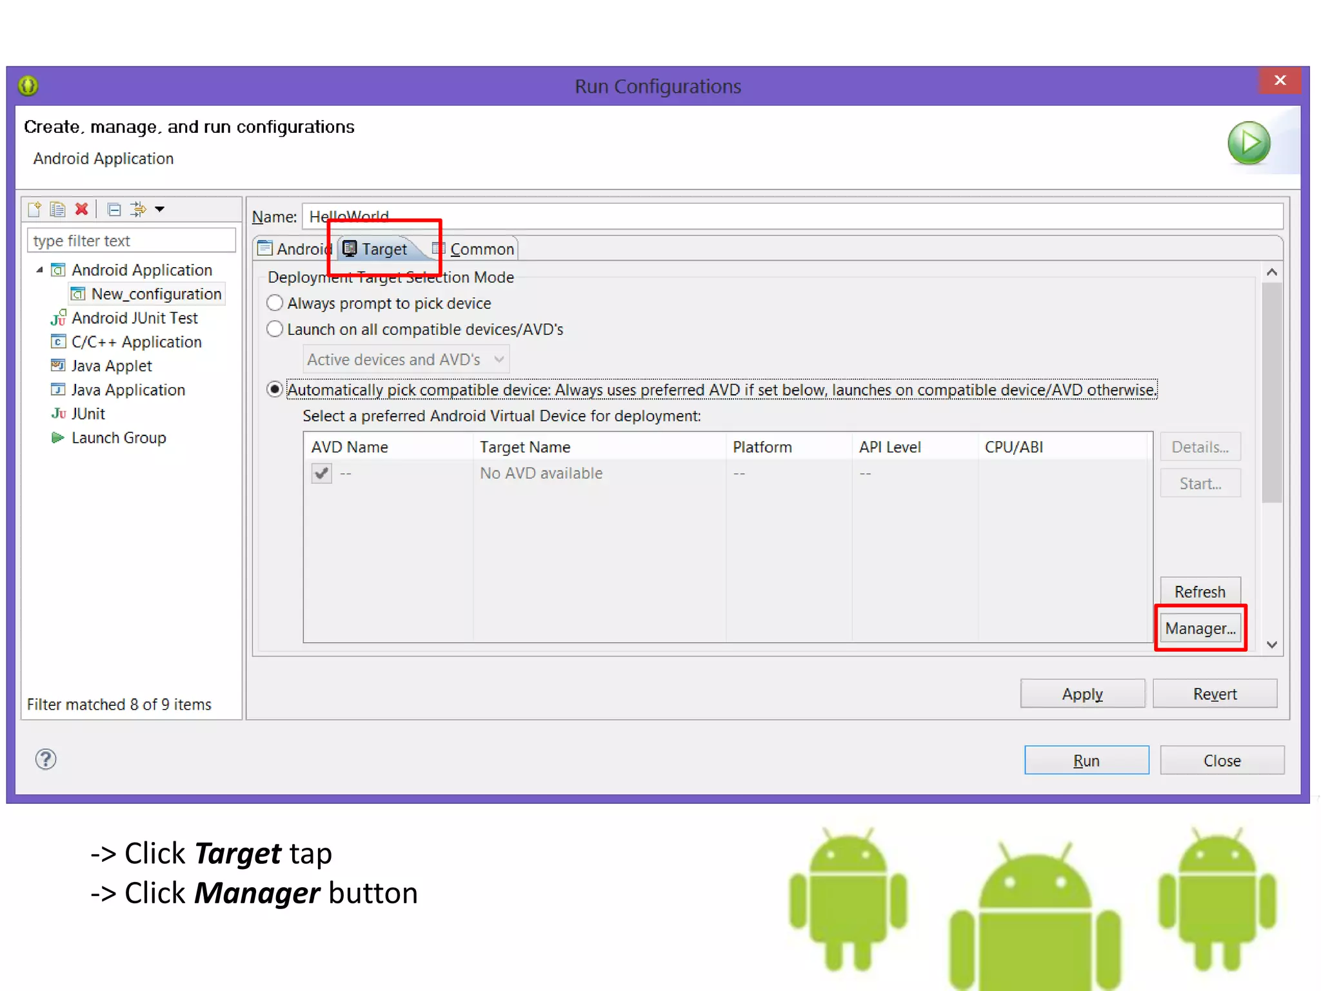Switch to the Common tab
This screenshot has width=1321, height=991.
473,249
